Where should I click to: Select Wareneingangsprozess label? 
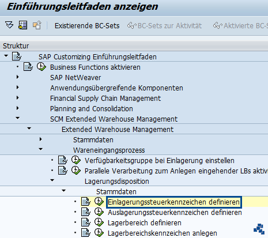[x=109, y=150]
